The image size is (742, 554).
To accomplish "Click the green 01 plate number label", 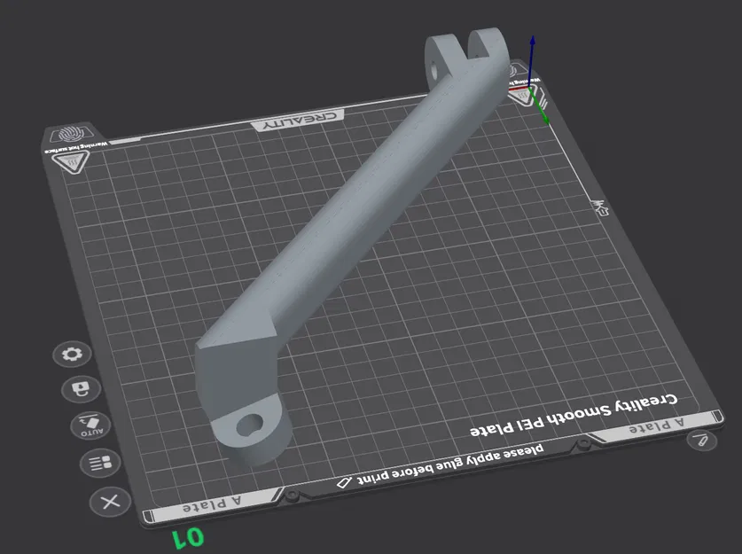I will [188, 538].
